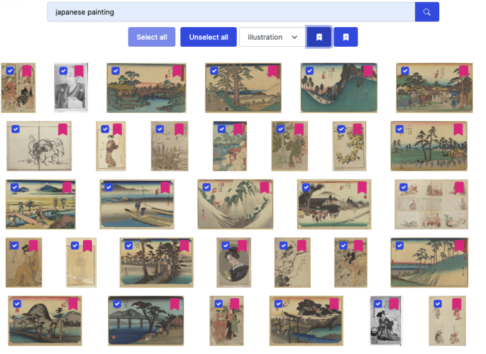Uncheck the busy village street print

point(405,71)
